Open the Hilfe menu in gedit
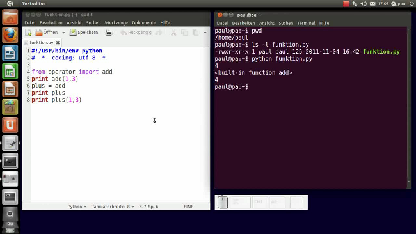Image resolution: width=416 pixels, height=234 pixels. coord(165,23)
